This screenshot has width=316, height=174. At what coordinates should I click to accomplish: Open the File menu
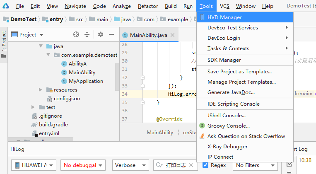(x=20, y=6)
